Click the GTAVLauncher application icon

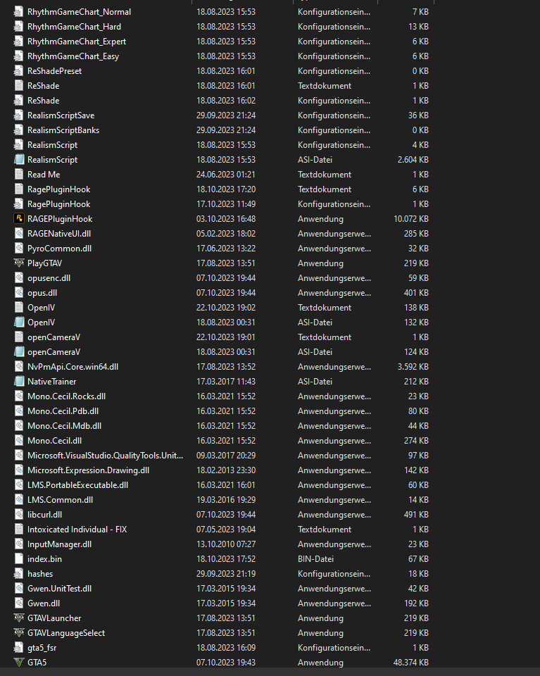pos(18,618)
